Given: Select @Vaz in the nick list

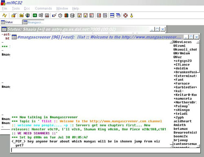Looking at the screenshot, I should tap(177, 57).
